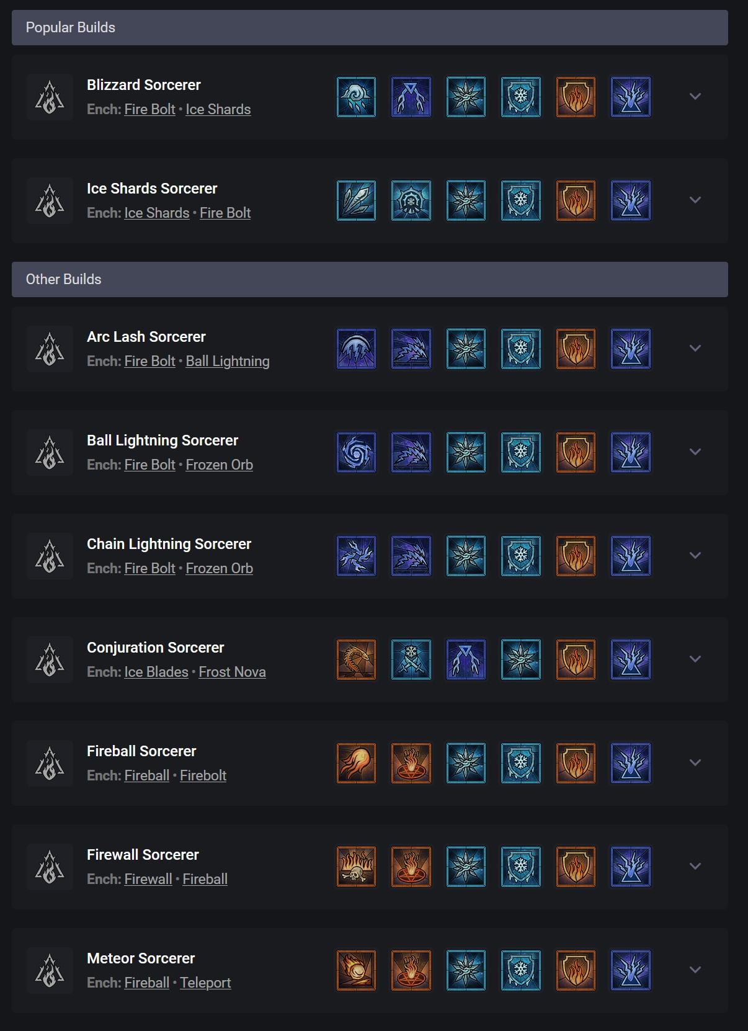This screenshot has height=1031, width=748.
Task: Expand the Conjuration Sorcerer build chevron
Action: (x=695, y=659)
